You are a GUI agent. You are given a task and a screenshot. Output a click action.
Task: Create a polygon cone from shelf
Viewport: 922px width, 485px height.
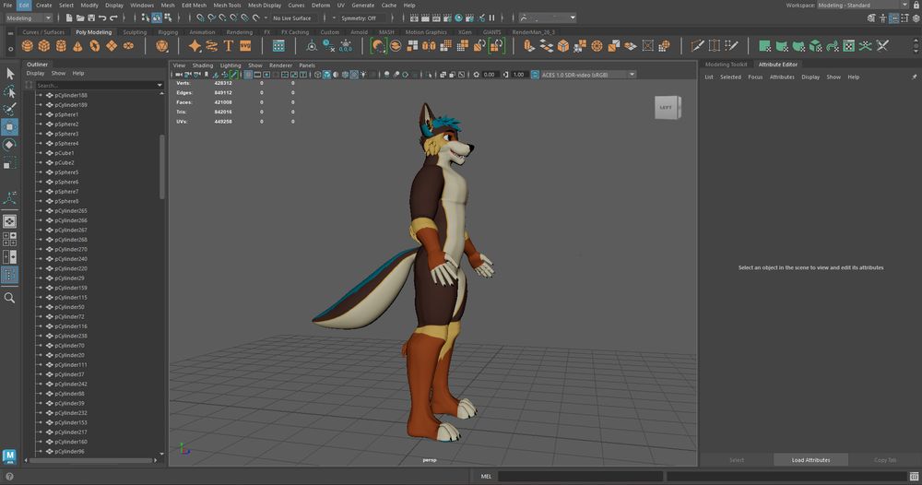tap(77, 46)
